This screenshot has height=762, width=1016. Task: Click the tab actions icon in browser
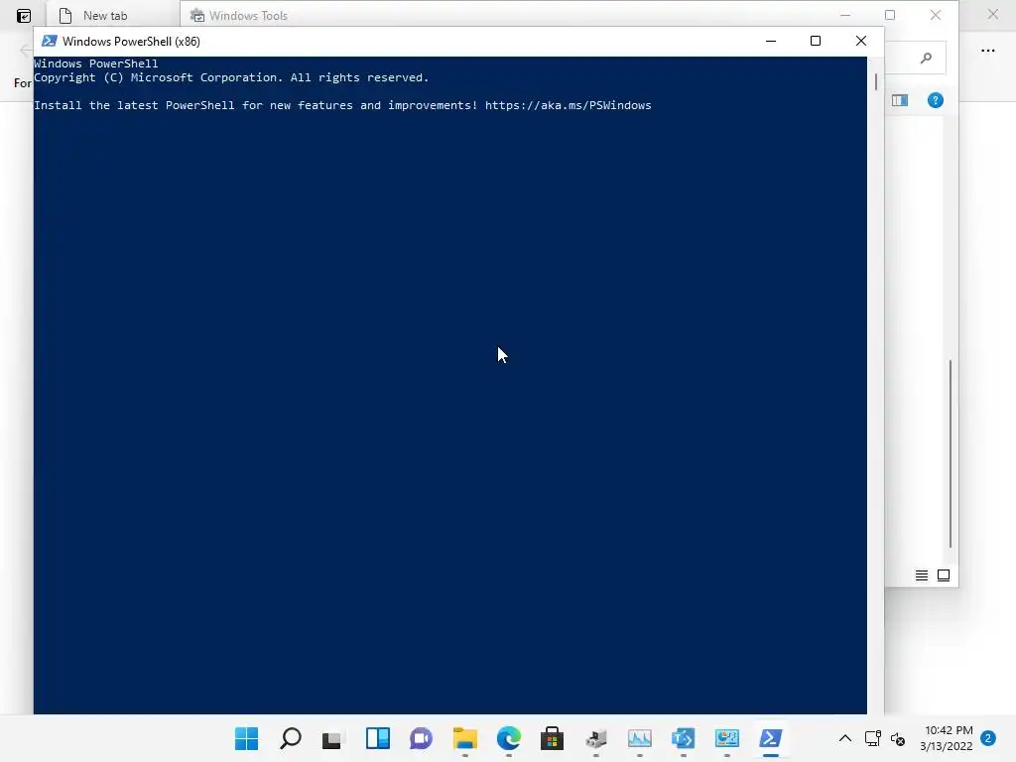pos(24,16)
